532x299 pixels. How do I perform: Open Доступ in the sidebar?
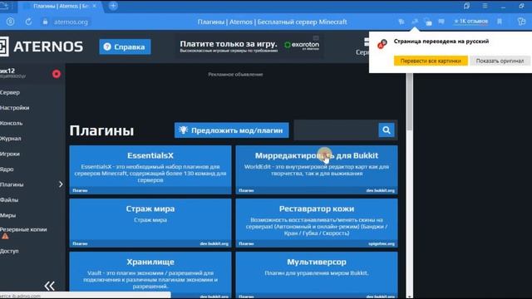[9, 251]
